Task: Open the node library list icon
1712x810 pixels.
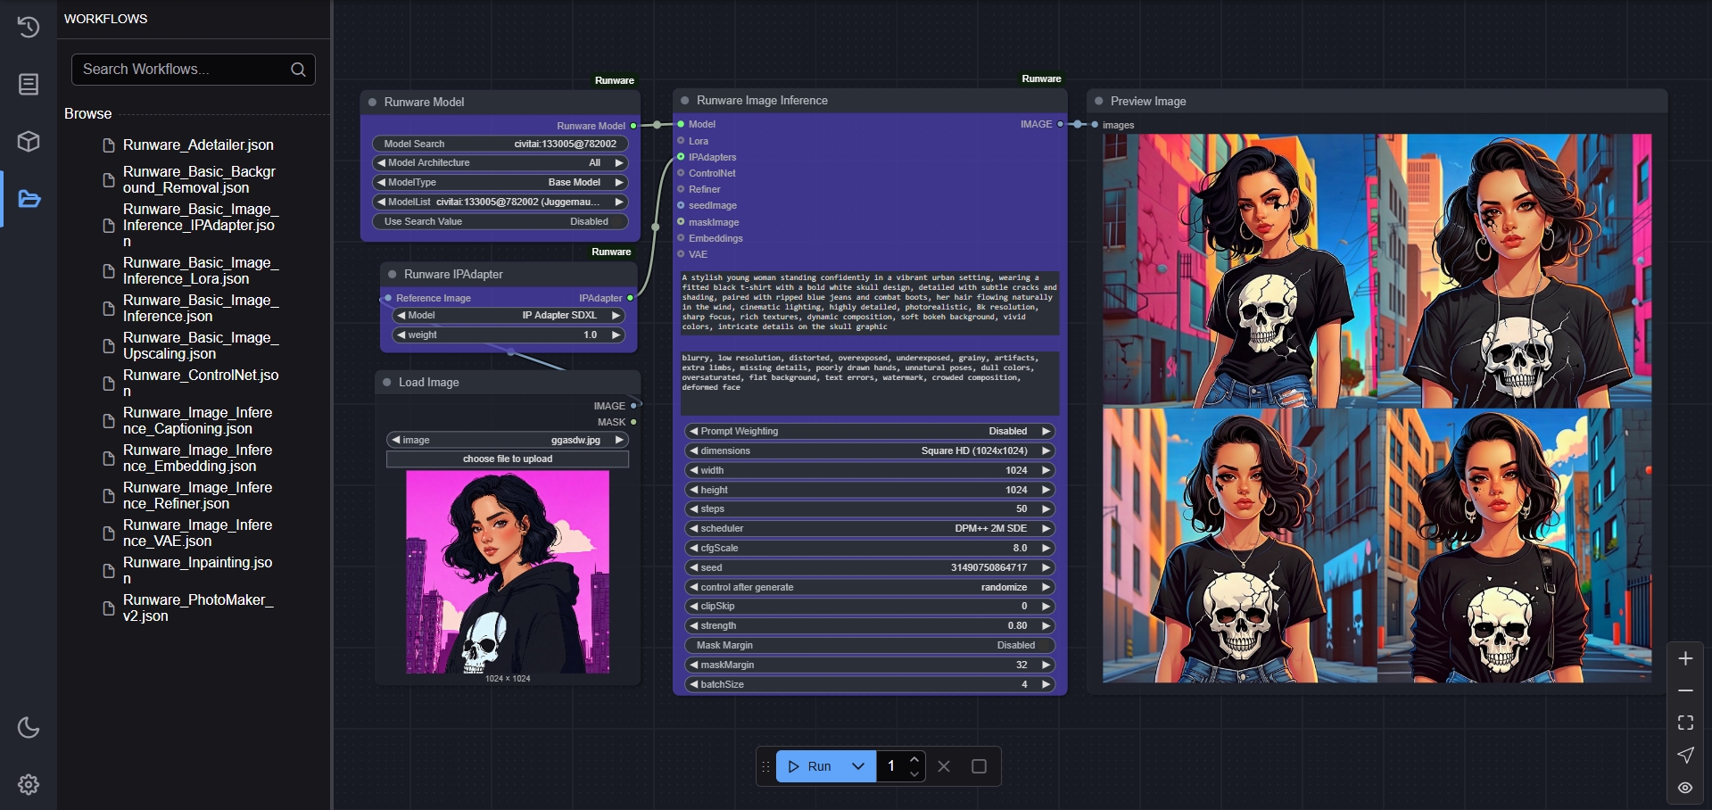Action: tap(29, 84)
